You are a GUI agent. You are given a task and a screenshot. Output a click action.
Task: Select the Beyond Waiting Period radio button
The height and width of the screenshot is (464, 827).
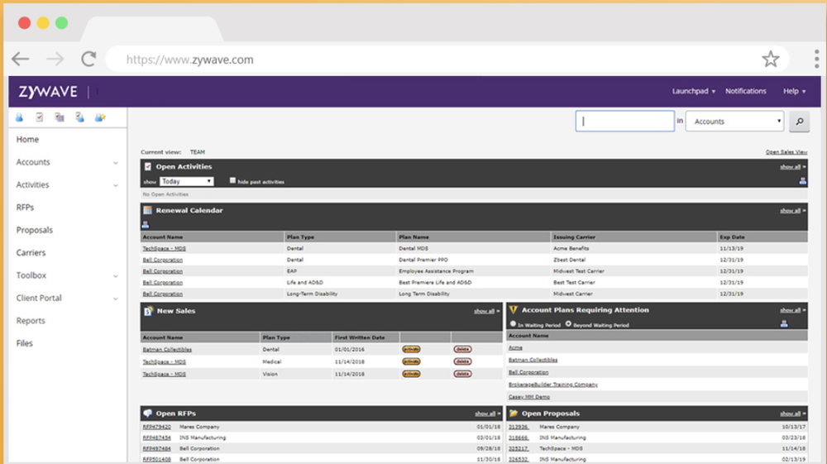(x=568, y=324)
